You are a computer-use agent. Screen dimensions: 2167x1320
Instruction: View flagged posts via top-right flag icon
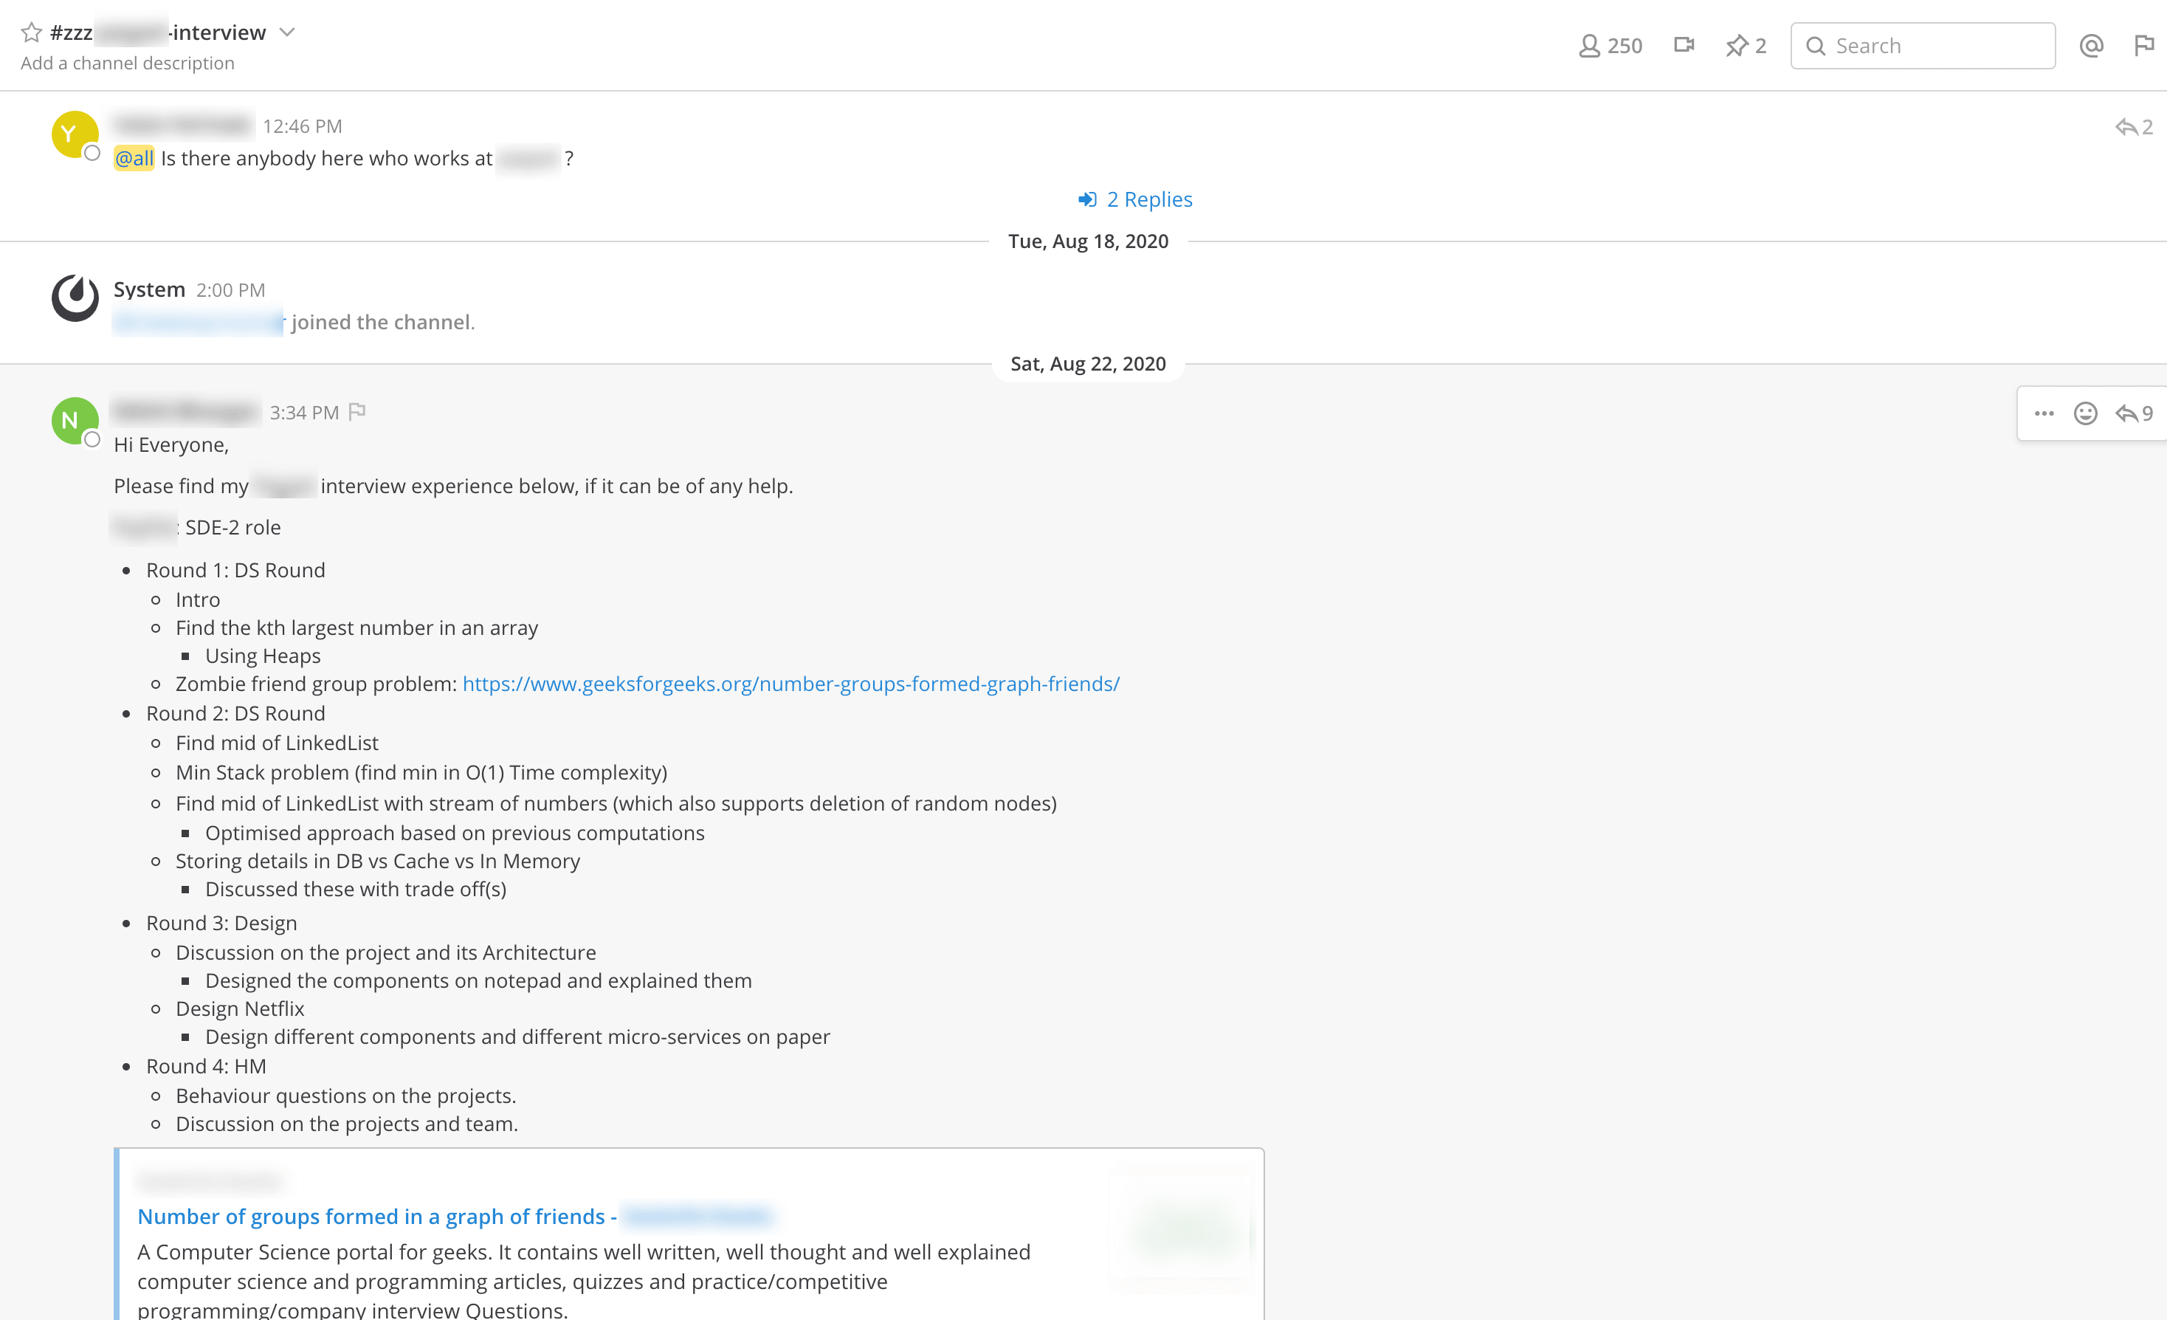point(2144,45)
